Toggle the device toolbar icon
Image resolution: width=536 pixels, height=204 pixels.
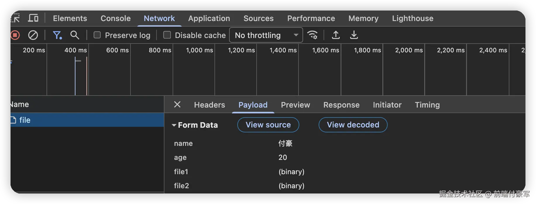[x=33, y=18]
